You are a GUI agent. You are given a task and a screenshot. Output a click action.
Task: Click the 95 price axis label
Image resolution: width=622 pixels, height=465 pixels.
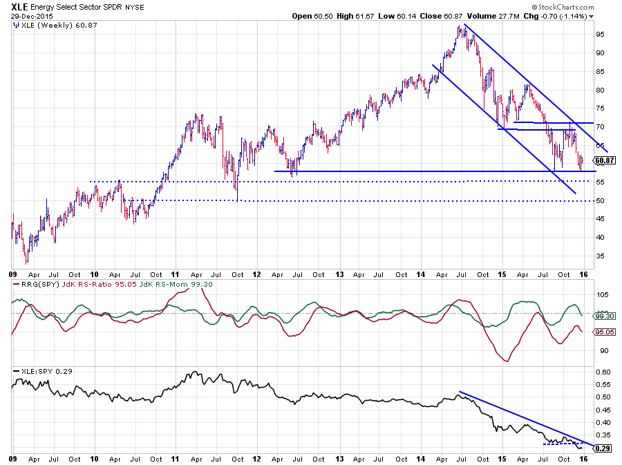click(x=600, y=35)
